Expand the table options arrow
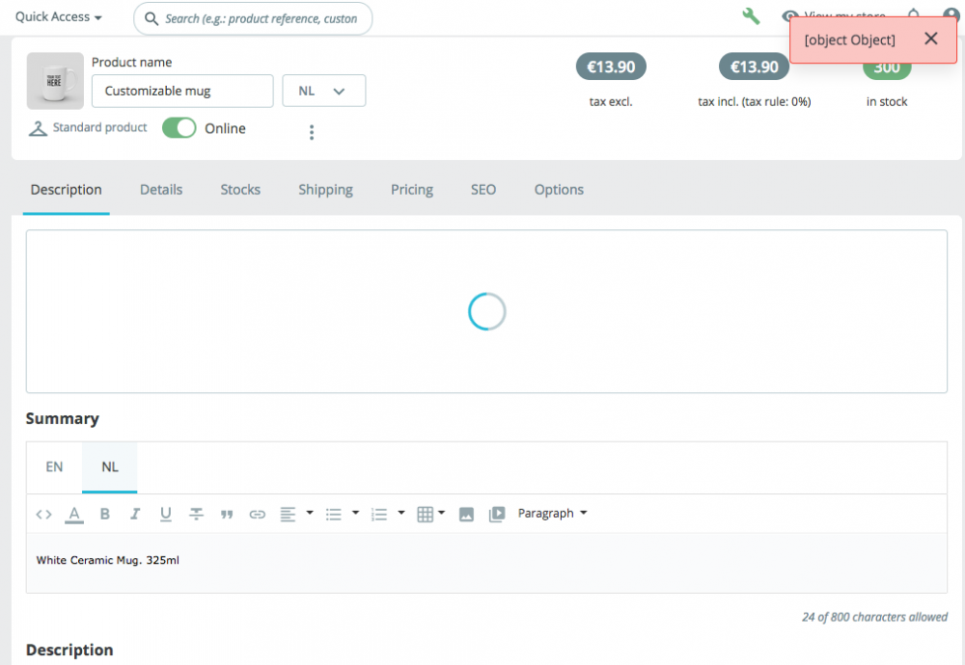This screenshot has height=665, width=965. click(x=441, y=513)
